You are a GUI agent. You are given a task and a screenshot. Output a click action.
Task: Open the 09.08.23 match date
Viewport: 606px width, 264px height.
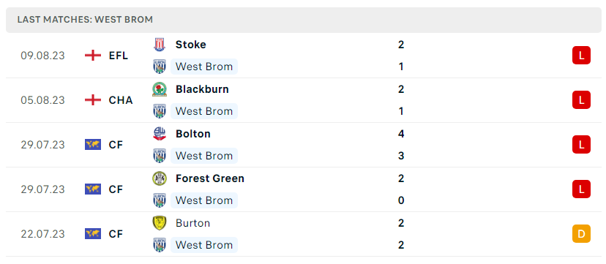(x=43, y=56)
